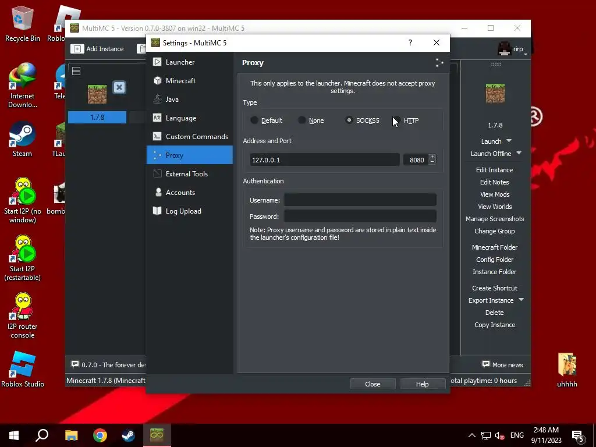Click the MultiMC icon in the taskbar
596x447 pixels.
point(157,435)
